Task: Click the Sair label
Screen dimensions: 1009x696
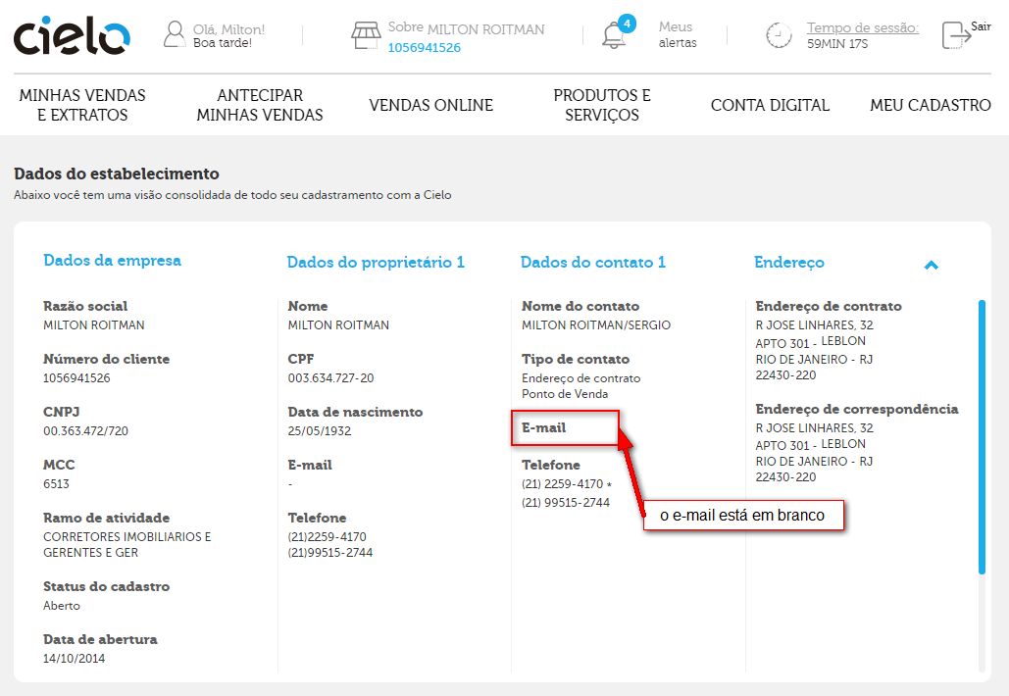Action: click(981, 26)
